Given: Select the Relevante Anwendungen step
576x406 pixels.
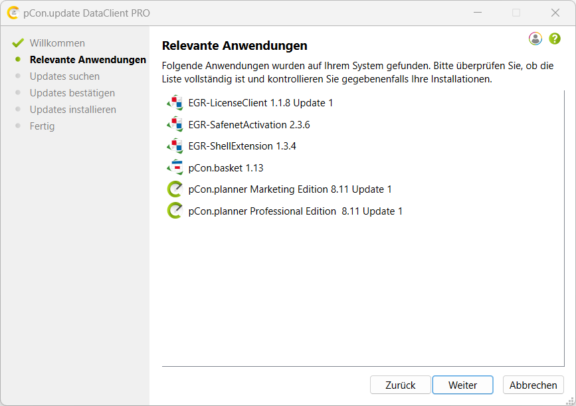Looking at the screenshot, I should coord(88,60).
